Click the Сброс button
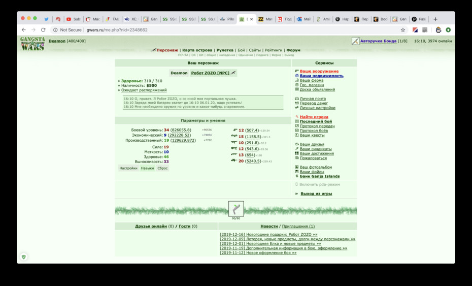The image size is (472, 286). pos(162,168)
